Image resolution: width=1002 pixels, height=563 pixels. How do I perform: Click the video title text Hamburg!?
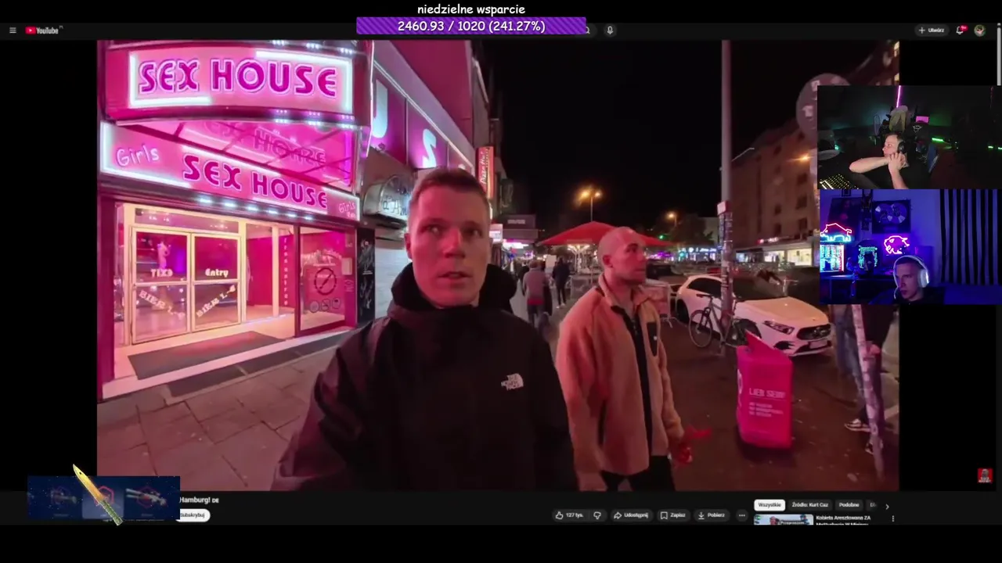click(199, 500)
